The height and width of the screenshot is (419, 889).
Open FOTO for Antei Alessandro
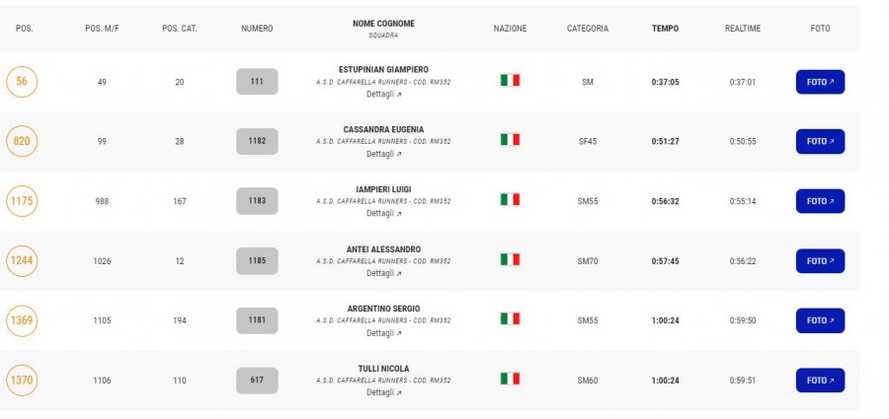[820, 261]
